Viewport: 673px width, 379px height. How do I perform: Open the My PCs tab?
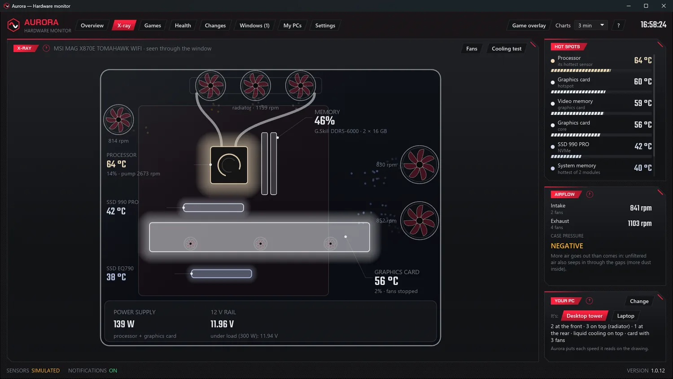click(x=293, y=26)
